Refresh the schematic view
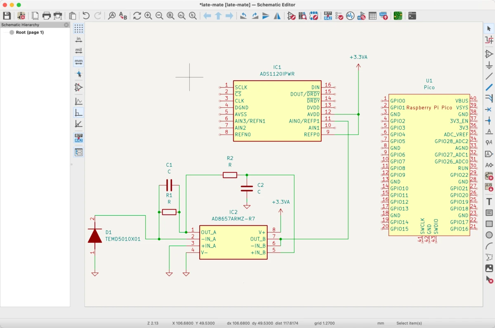Screen dimensions: 495x328 [x=137, y=16]
